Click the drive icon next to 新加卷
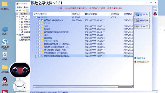Image resolution: width=165 pixels, height=93 pixels. click(x=39, y=17)
